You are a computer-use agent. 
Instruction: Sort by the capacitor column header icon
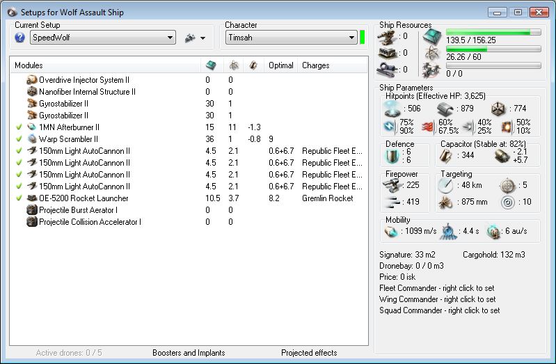click(x=253, y=65)
